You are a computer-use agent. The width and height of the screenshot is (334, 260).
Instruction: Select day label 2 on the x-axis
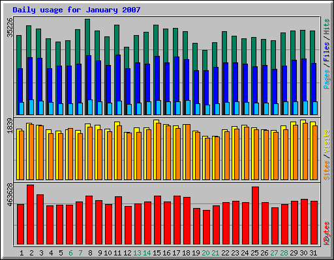tap(31, 253)
